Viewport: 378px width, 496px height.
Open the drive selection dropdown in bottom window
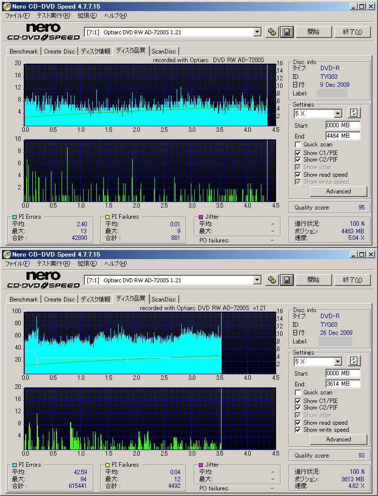[257, 280]
